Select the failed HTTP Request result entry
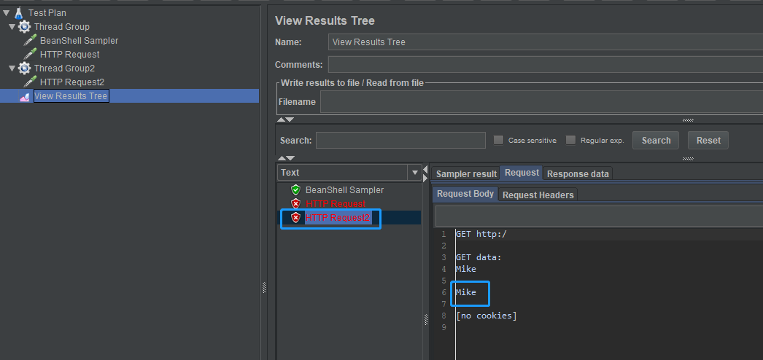The width and height of the screenshot is (763, 360). tap(336, 203)
